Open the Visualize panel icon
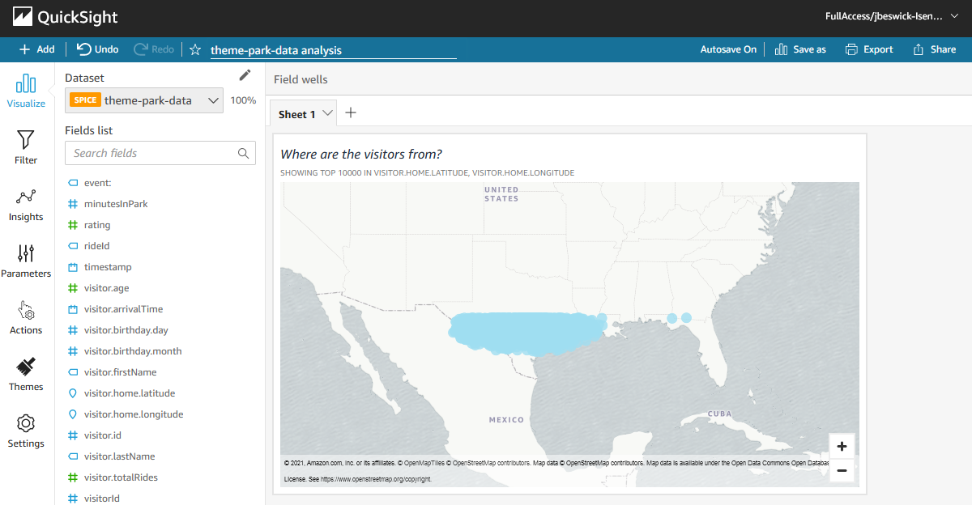 (26, 83)
